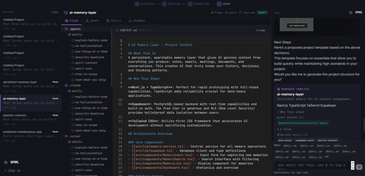Click the green READY status badge
This screenshot has width=365, height=176.
262,13
